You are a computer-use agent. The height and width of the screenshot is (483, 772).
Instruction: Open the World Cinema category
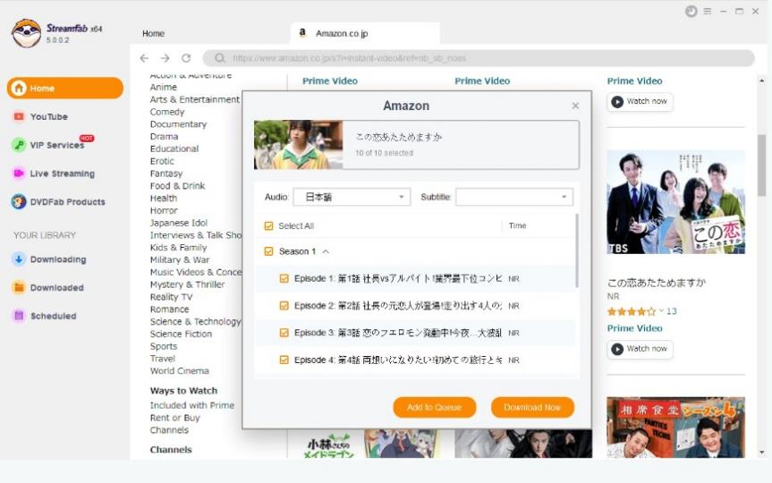pos(179,370)
